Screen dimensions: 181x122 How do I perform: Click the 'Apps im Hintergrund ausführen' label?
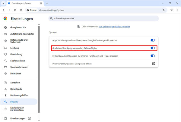pyautogui.click(x=84, y=40)
